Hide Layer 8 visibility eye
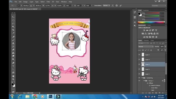176x99 pixels. [x=139, y=64]
